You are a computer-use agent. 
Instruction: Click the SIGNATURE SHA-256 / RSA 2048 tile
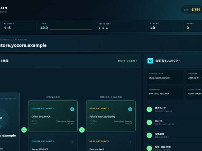[165, 93]
